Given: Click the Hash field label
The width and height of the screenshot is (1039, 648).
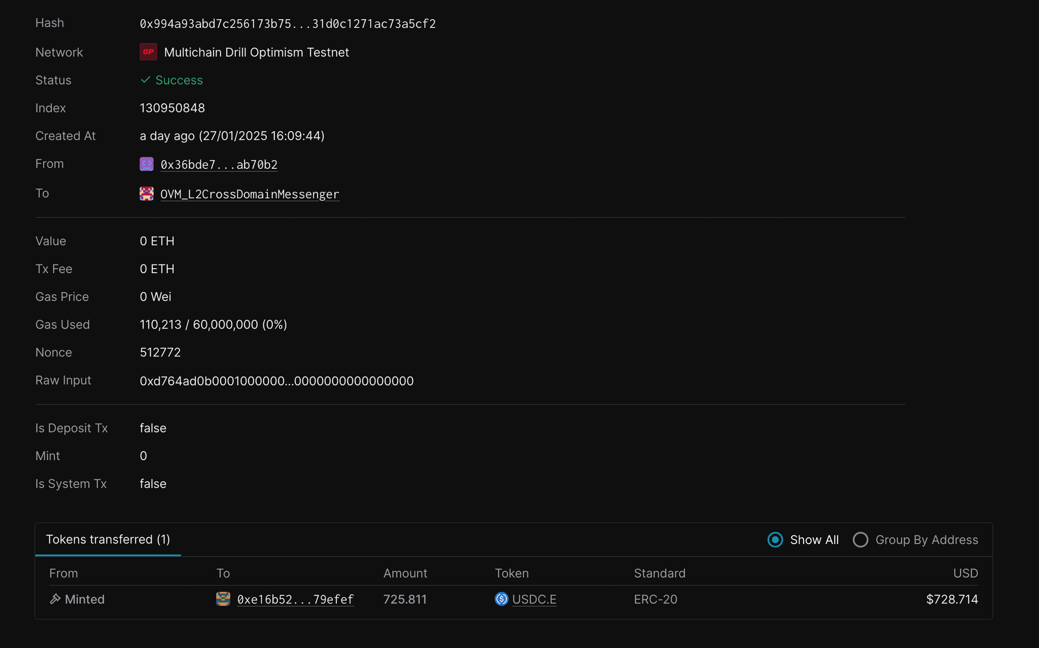Looking at the screenshot, I should tap(50, 23).
